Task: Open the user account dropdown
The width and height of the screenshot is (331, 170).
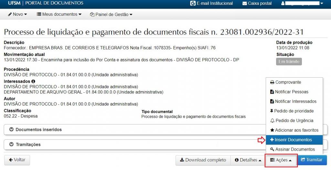Action: click(302, 4)
